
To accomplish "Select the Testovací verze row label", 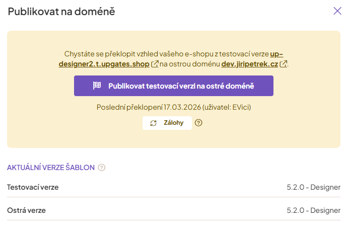I will point(33,187).
